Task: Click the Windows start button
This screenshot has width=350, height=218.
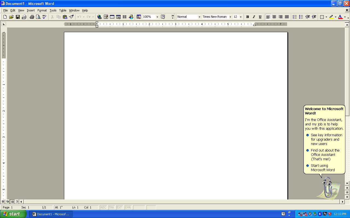Action: 13,214
